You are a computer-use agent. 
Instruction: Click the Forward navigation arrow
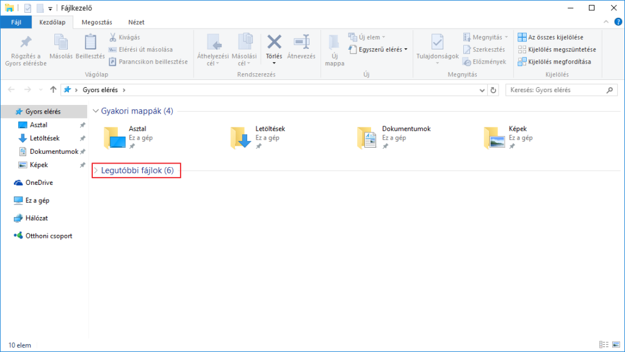pos(27,90)
